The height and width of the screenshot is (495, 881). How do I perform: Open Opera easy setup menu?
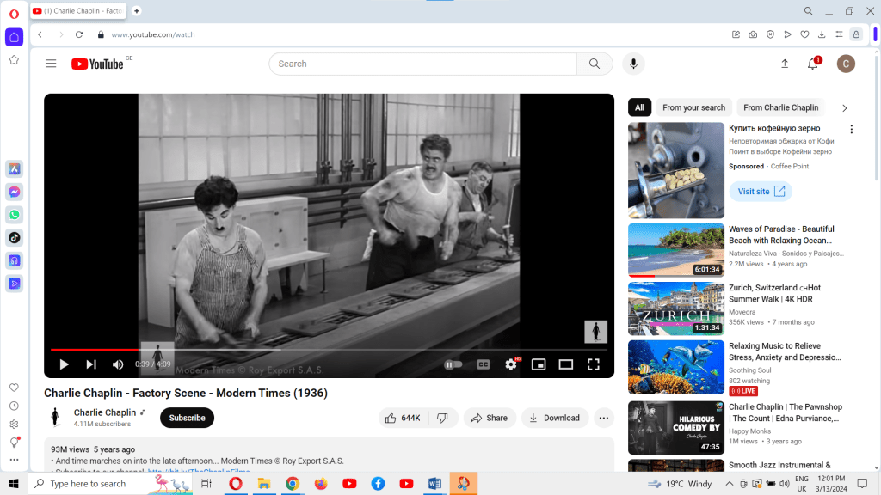[x=839, y=34]
